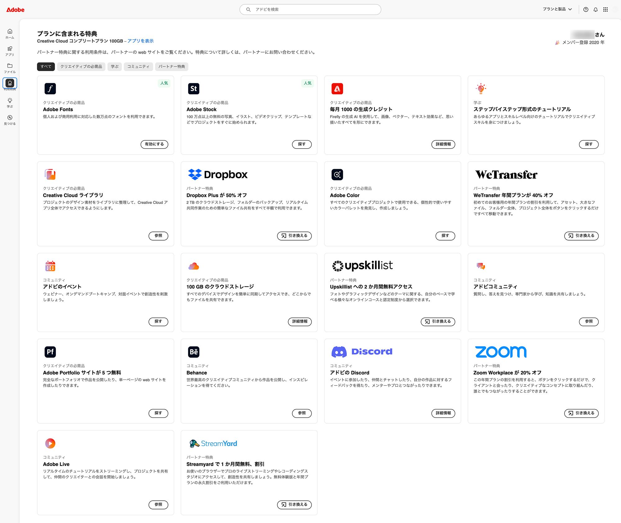Click 探す on Adobe Stock card
This screenshot has height=523, width=621.
point(302,144)
